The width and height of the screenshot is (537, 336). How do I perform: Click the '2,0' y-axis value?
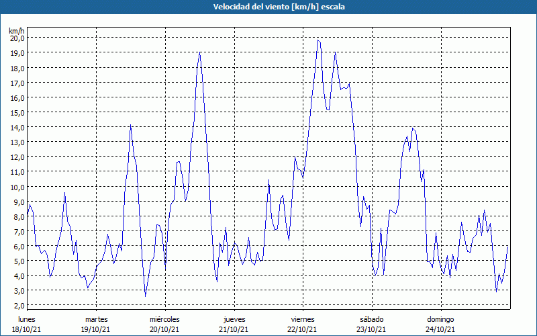coord(19,306)
